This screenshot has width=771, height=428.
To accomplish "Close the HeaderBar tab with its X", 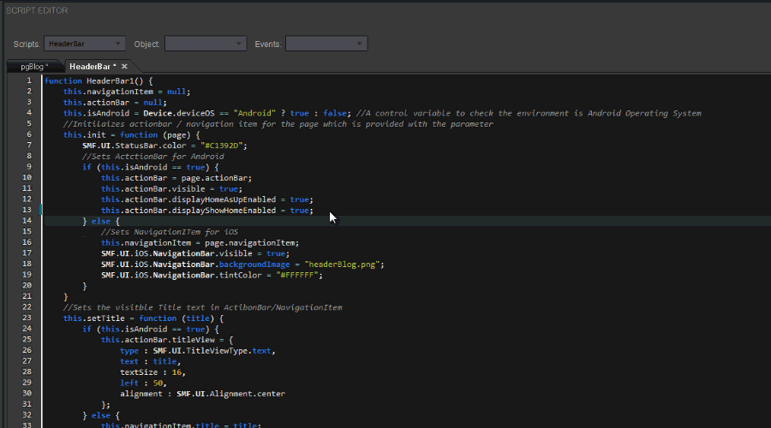I will [124, 66].
